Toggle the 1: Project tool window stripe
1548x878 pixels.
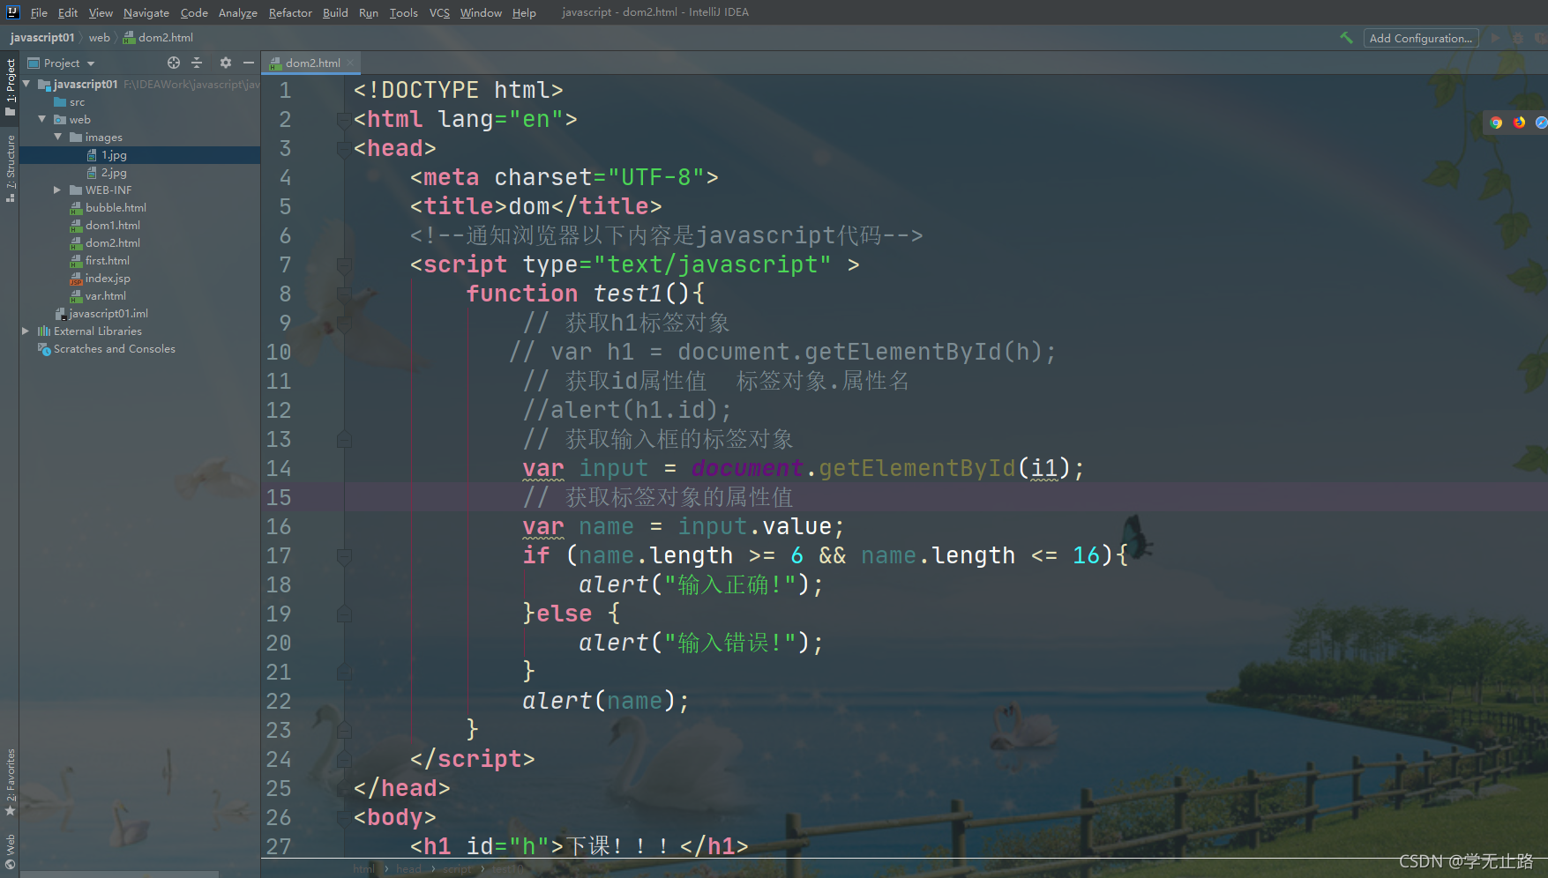10,87
